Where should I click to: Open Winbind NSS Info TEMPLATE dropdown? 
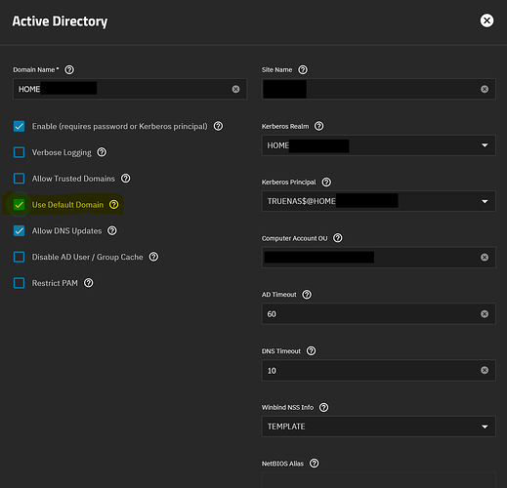378,427
